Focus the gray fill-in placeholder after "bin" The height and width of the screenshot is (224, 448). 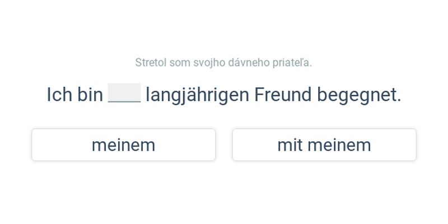point(124,93)
